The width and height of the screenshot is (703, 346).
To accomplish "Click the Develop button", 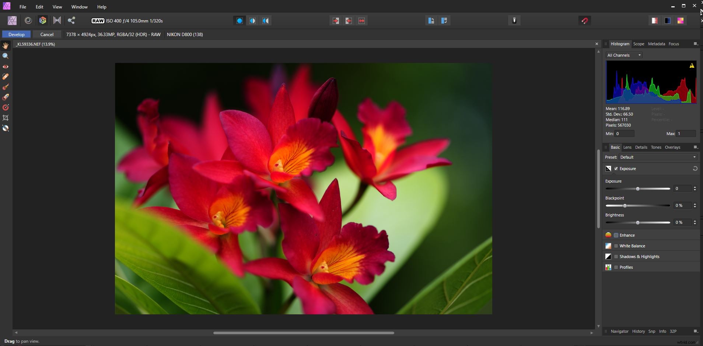I will point(16,34).
